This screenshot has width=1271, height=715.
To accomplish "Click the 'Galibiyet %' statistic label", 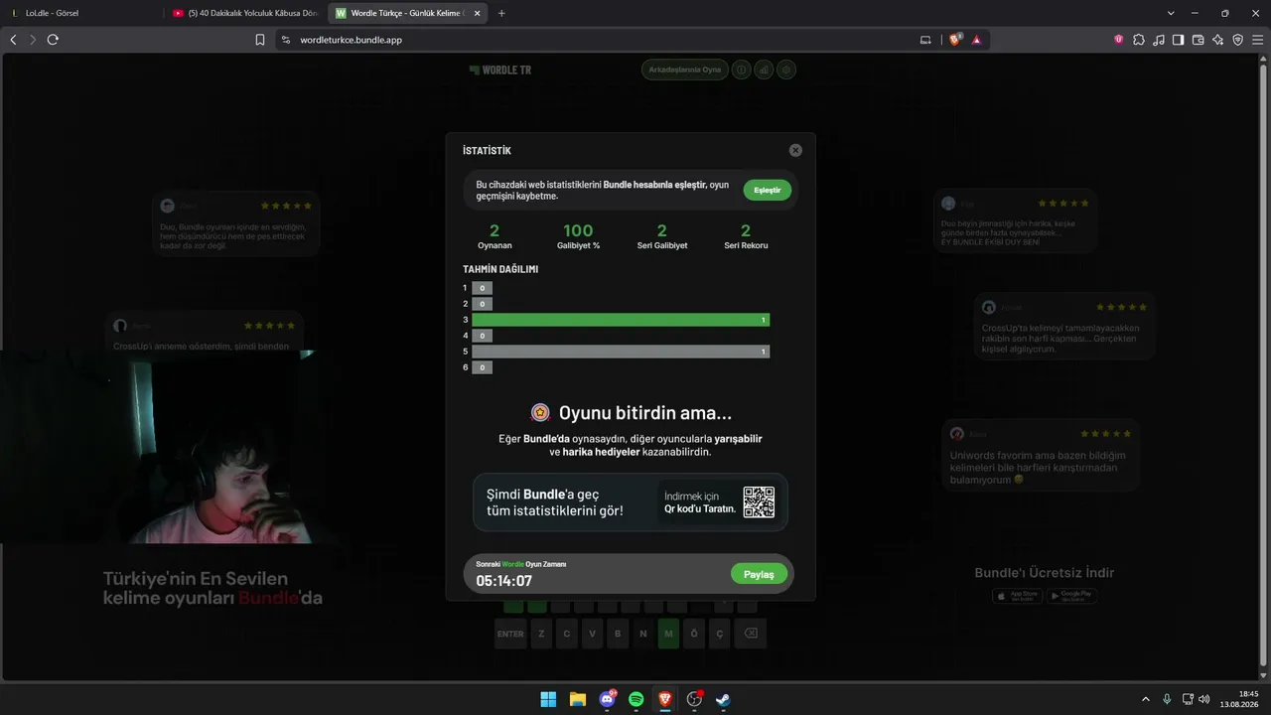I will pos(578,245).
